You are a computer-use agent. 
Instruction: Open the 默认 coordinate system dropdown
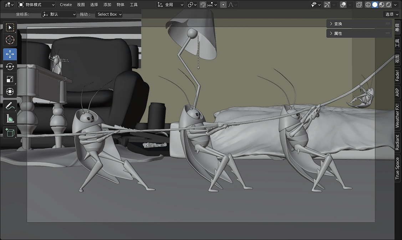(x=59, y=14)
